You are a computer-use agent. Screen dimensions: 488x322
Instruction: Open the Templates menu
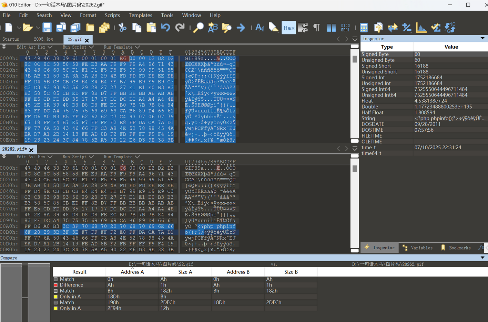coord(140,15)
